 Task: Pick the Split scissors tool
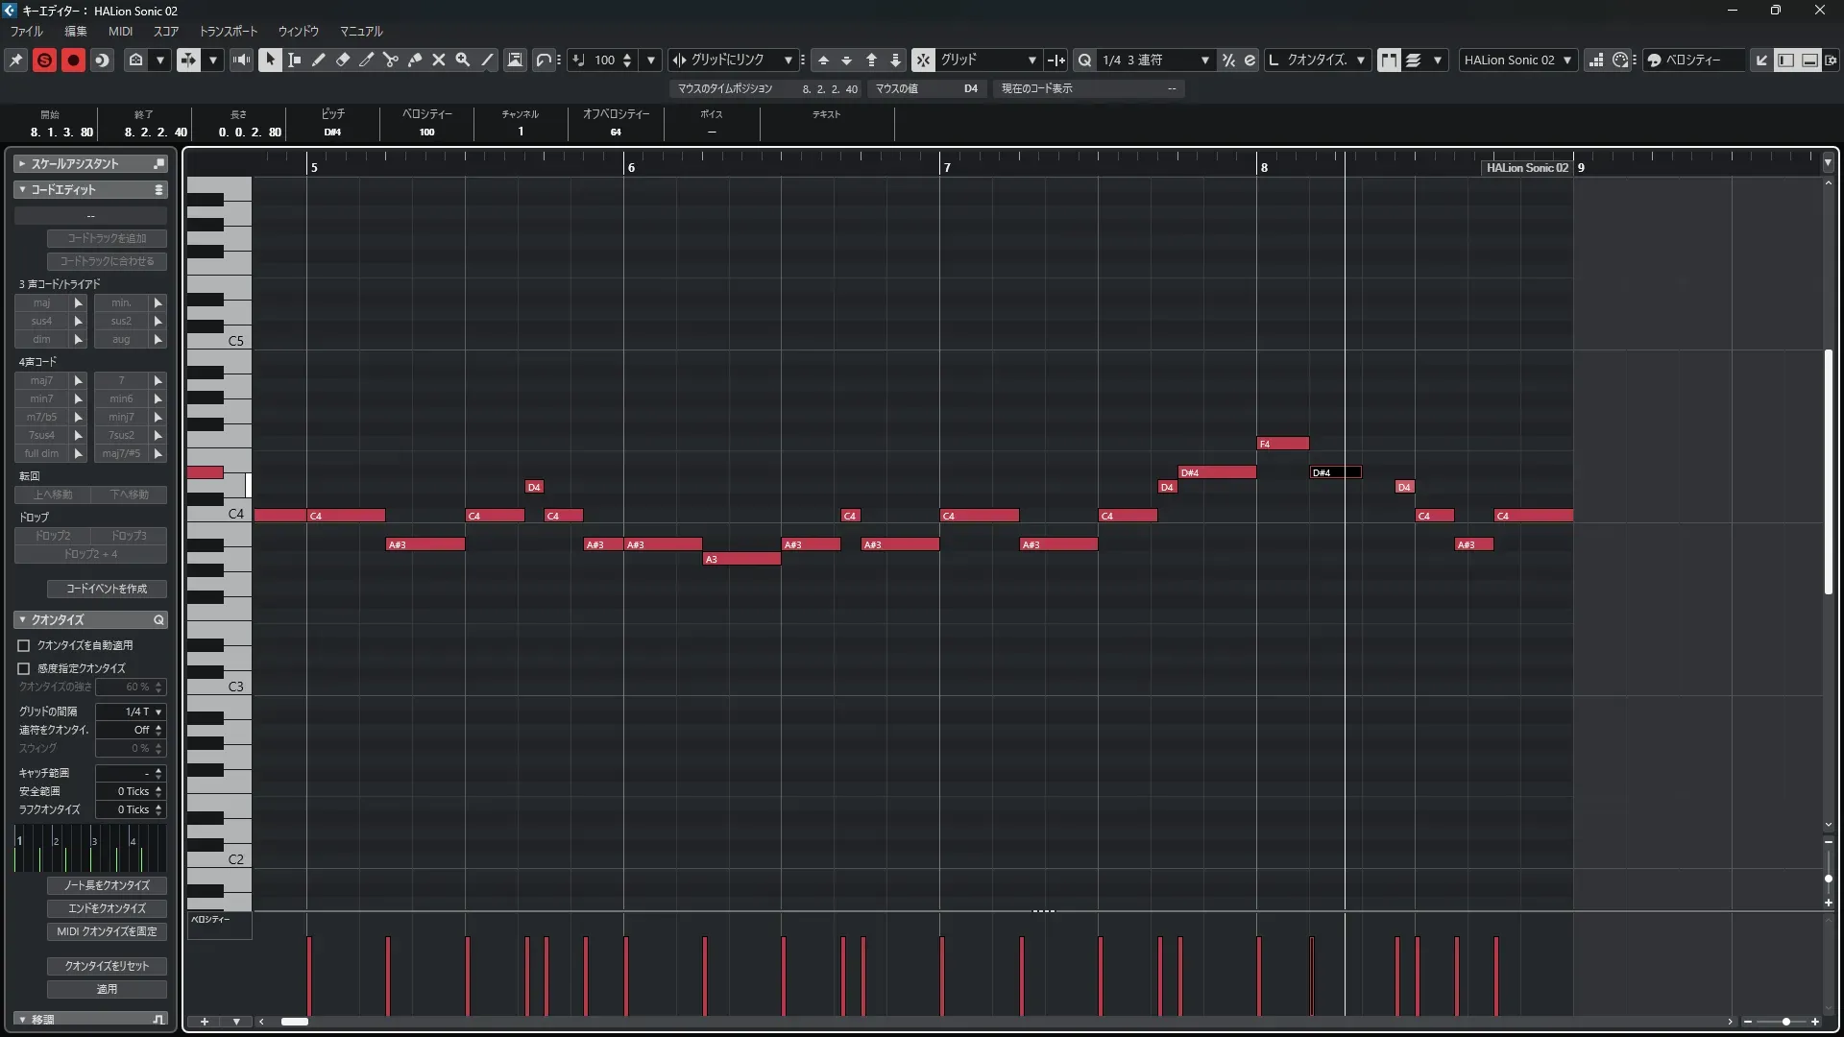(x=391, y=60)
